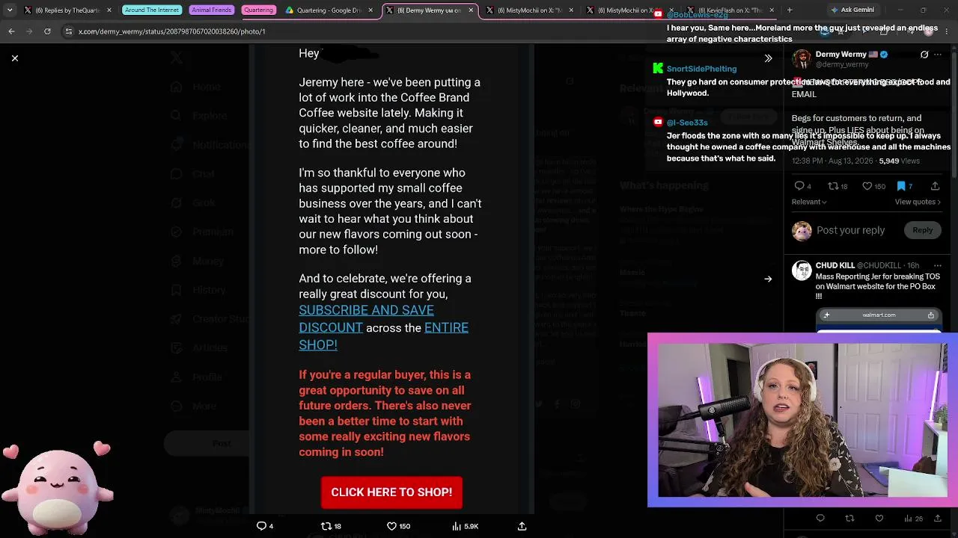Repost icon on CHUD KILL's reply

[x=849, y=519]
